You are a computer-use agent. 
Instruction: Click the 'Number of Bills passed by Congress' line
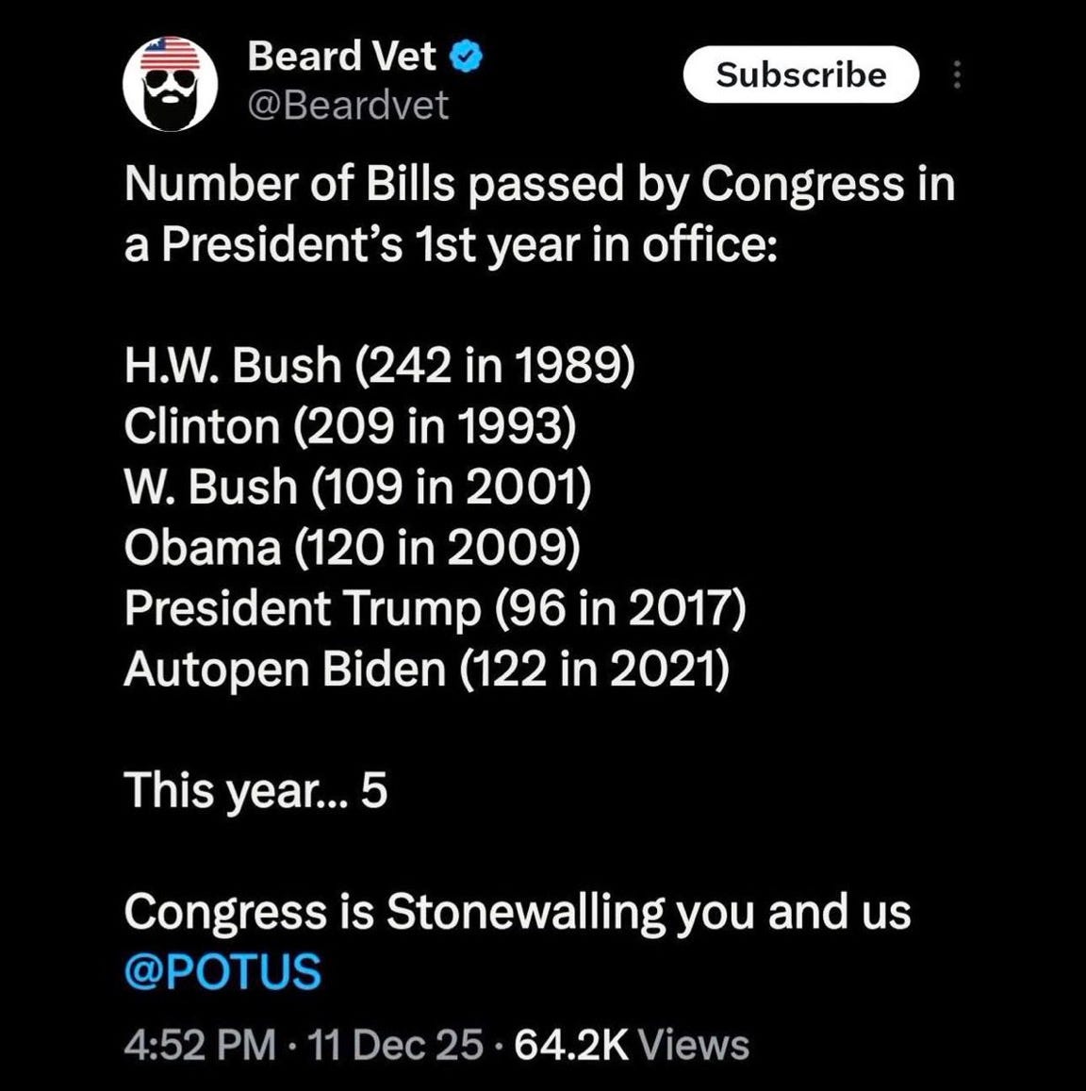[540, 186]
